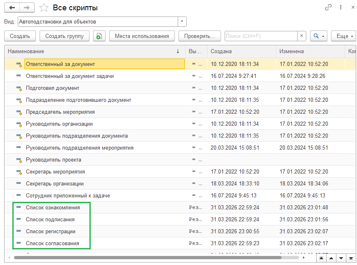Select the Список согласования row
Image resolution: width=357 pixels, height=265 pixels.
[52, 244]
